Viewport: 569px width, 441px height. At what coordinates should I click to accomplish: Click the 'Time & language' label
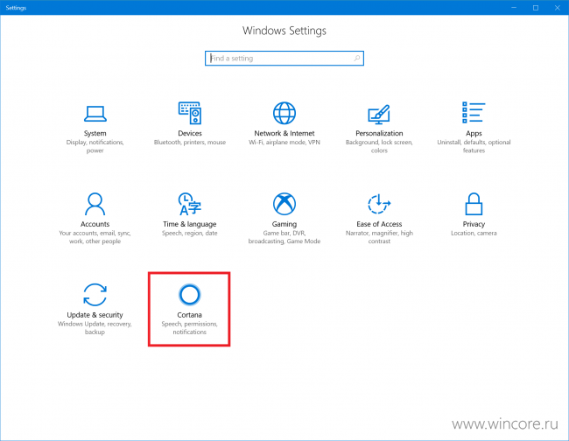189,224
